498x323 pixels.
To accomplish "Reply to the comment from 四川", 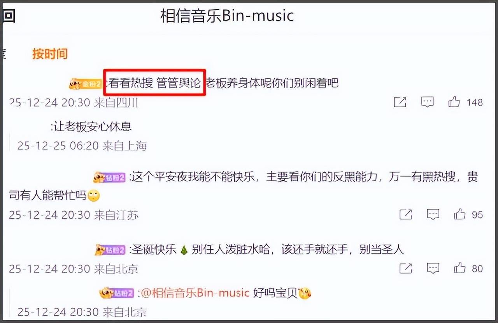I will point(428,102).
